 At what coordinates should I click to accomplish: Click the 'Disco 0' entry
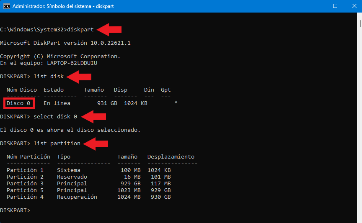[18, 103]
